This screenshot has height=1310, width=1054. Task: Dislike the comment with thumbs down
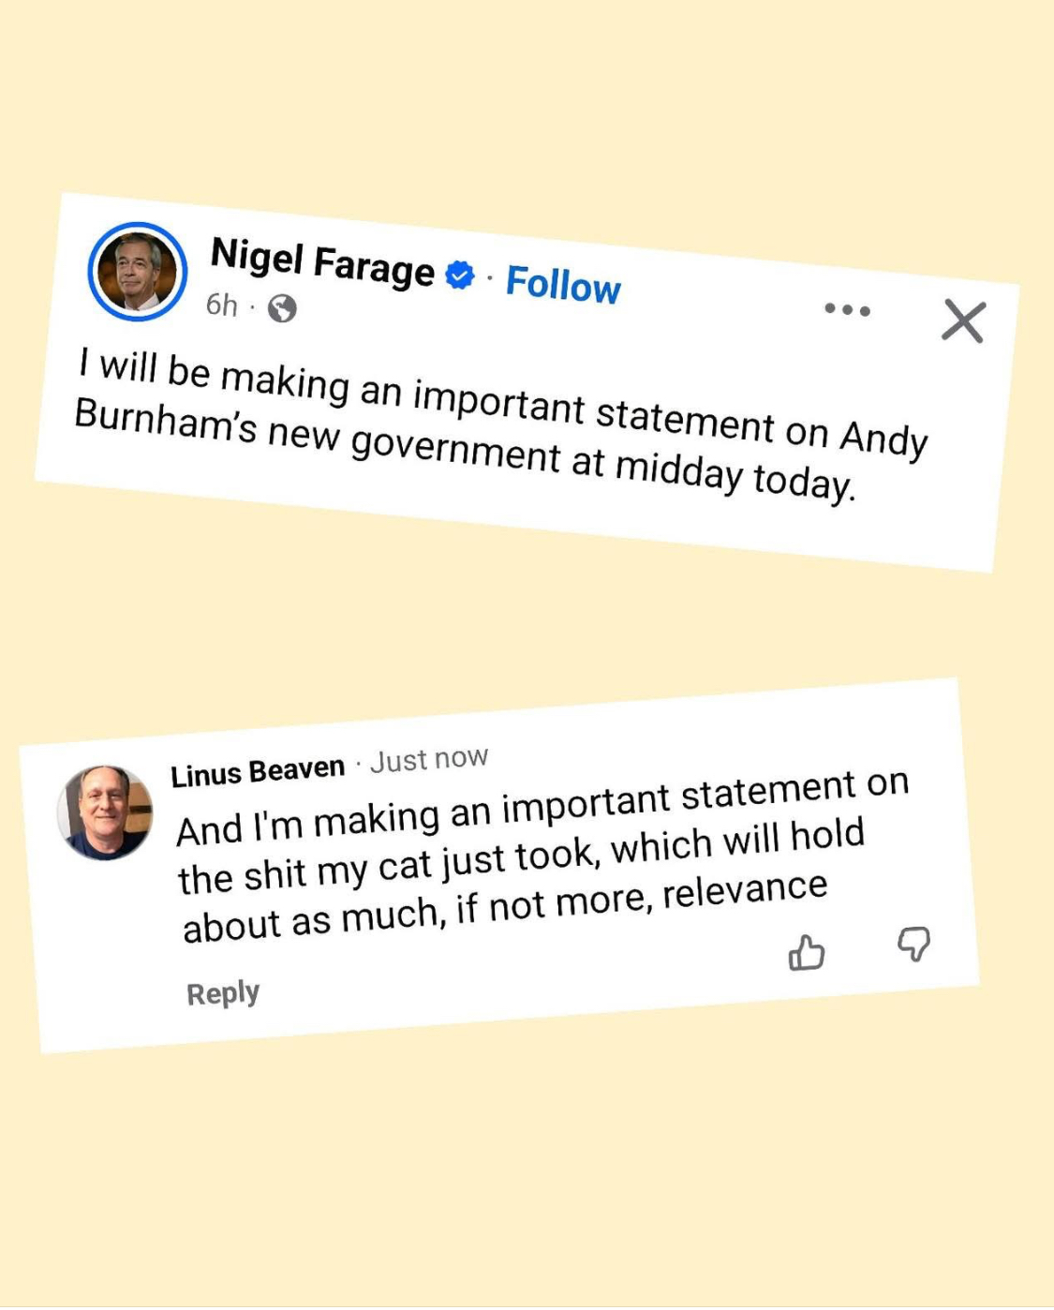[x=913, y=944]
